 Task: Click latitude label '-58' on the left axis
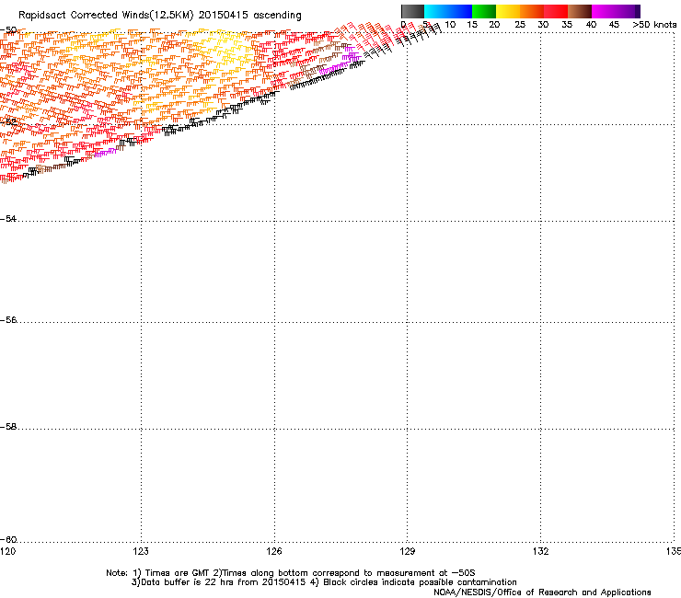coord(8,427)
